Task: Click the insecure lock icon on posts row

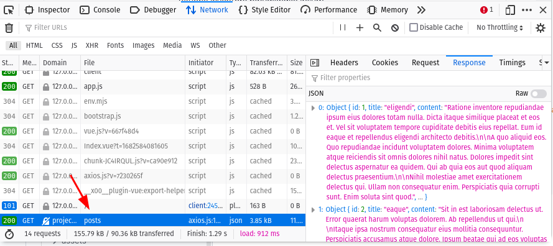Action: (46, 221)
